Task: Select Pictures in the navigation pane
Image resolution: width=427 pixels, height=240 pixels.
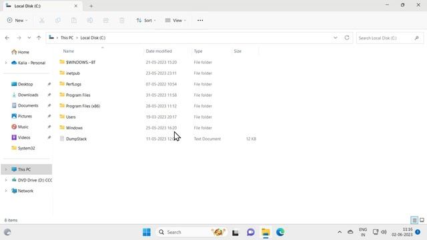Action: pos(22,116)
